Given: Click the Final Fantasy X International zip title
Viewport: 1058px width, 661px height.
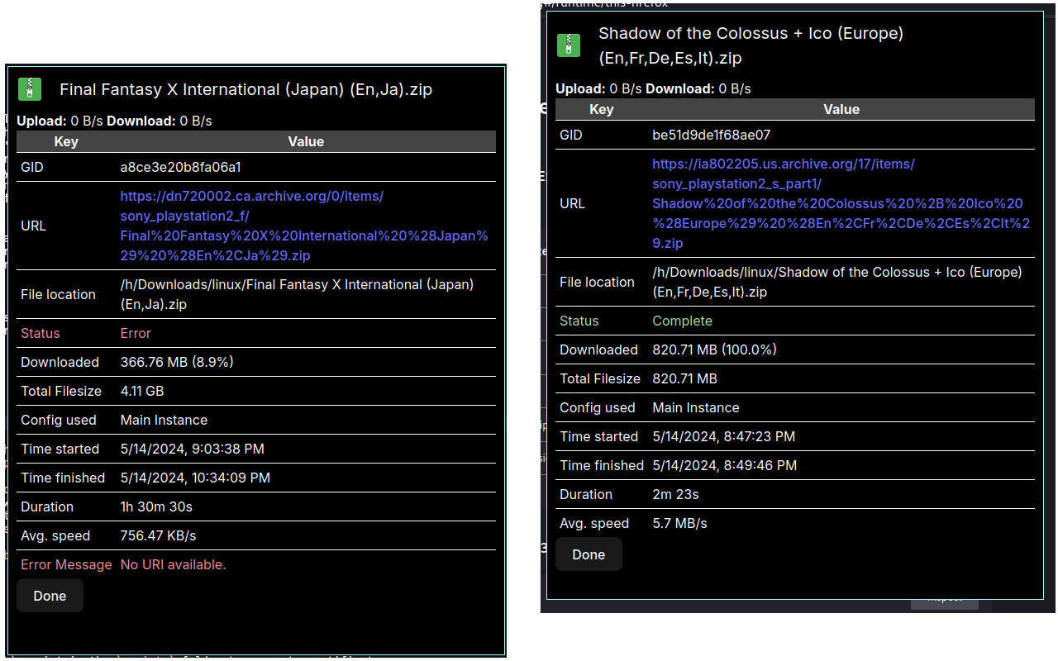Looking at the screenshot, I should coord(246,89).
